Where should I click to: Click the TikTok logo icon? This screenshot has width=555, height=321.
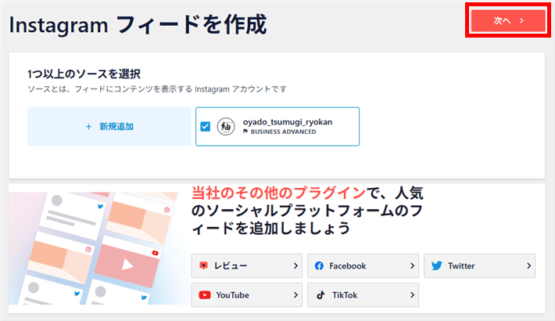click(320, 294)
